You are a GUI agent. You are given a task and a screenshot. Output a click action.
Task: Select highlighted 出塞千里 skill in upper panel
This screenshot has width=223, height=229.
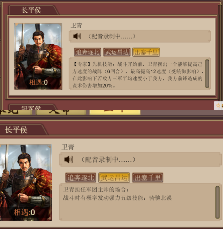[146, 52]
